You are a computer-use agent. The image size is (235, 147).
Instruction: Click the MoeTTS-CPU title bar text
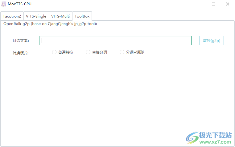click(x=19, y=4)
